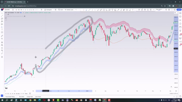182x102 pixels.
Task: Open Chrome from the Windows taskbar
Action: 30,100
